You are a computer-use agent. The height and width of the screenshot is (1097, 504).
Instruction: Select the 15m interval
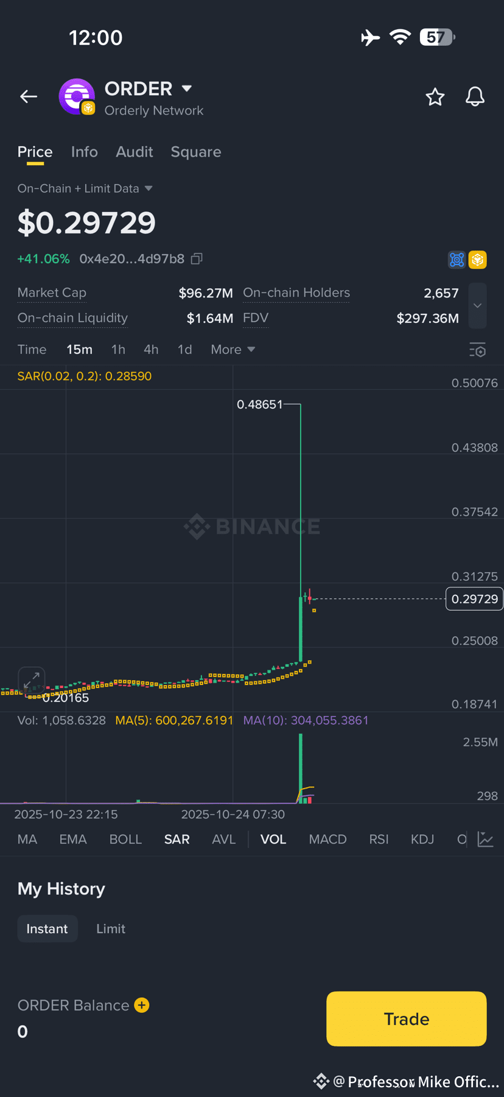click(80, 349)
